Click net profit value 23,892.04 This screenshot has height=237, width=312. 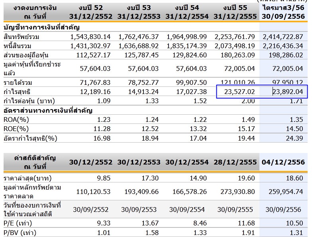[288, 92]
